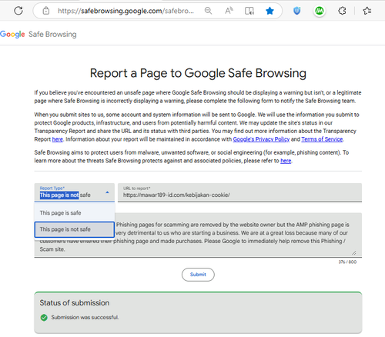Screen dimensions: 385x337
Task: Click the Google Safe Browsing logo
Action: (38, 35)
